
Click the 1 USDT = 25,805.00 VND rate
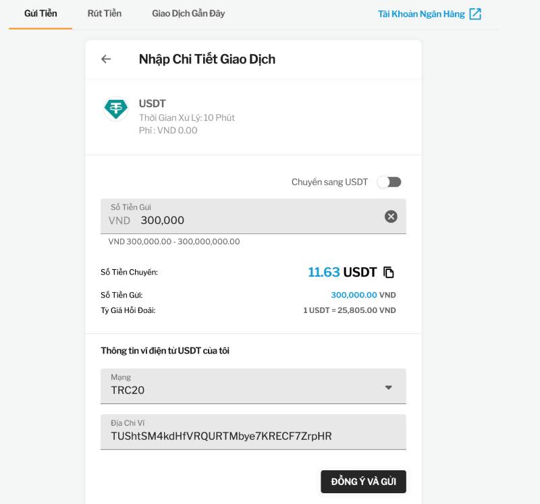click(x=349, y=310)
